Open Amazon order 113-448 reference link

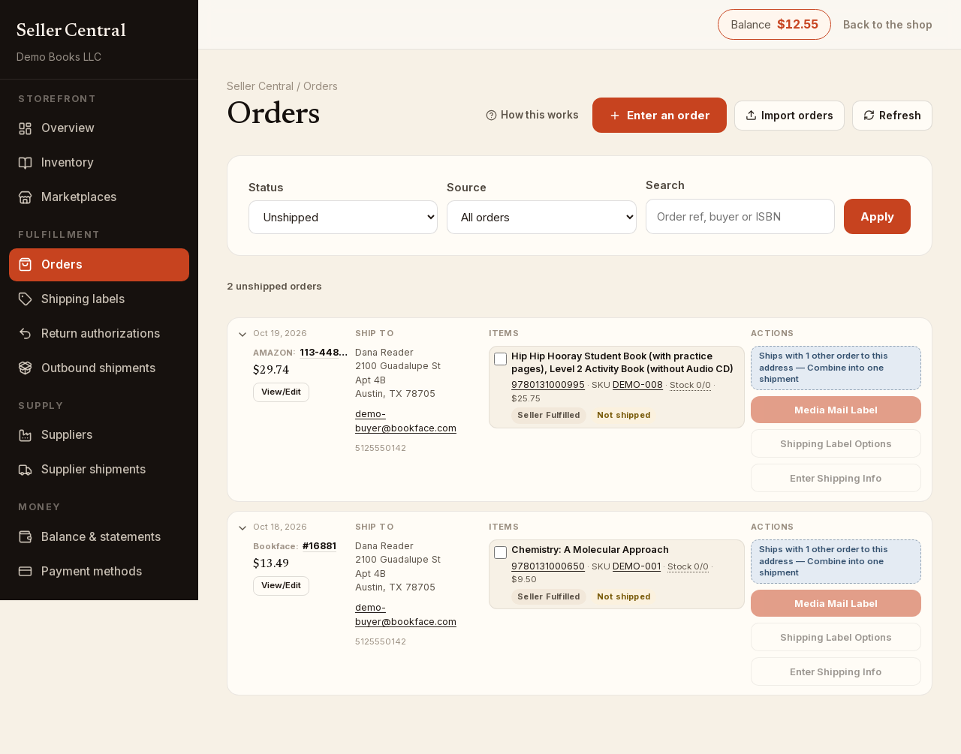pyautogui.click(x=324, y=353)
